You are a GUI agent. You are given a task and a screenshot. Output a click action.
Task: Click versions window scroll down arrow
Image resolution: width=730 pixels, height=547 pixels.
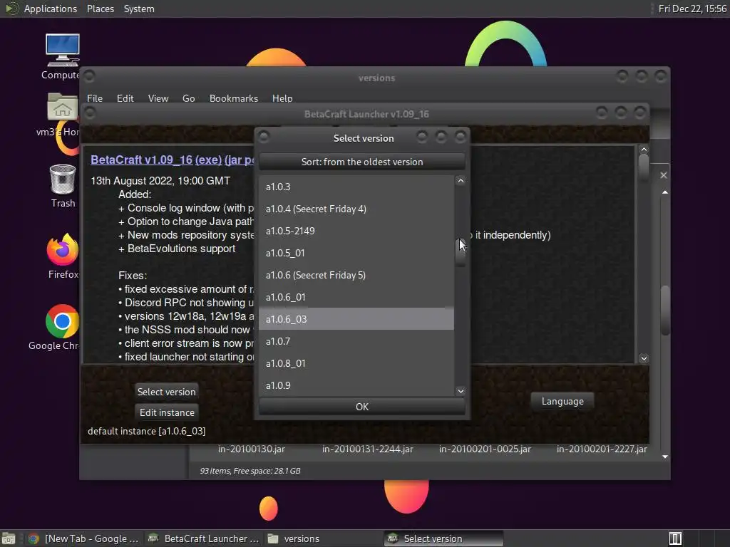tap(665, 457)
